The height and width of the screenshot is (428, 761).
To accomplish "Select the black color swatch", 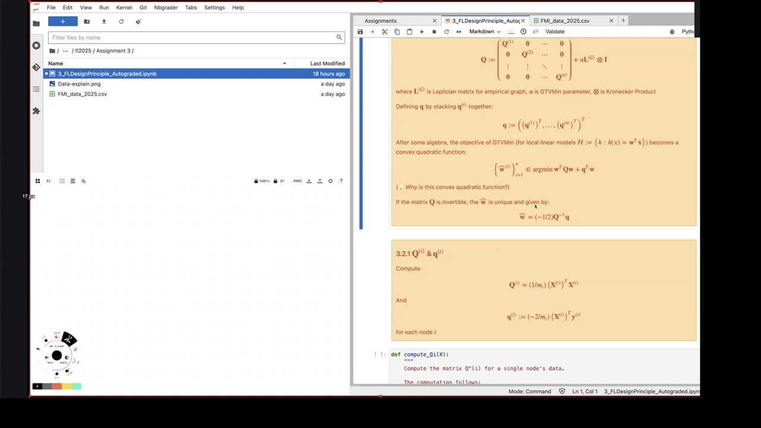I will click(x=37, y=386).
